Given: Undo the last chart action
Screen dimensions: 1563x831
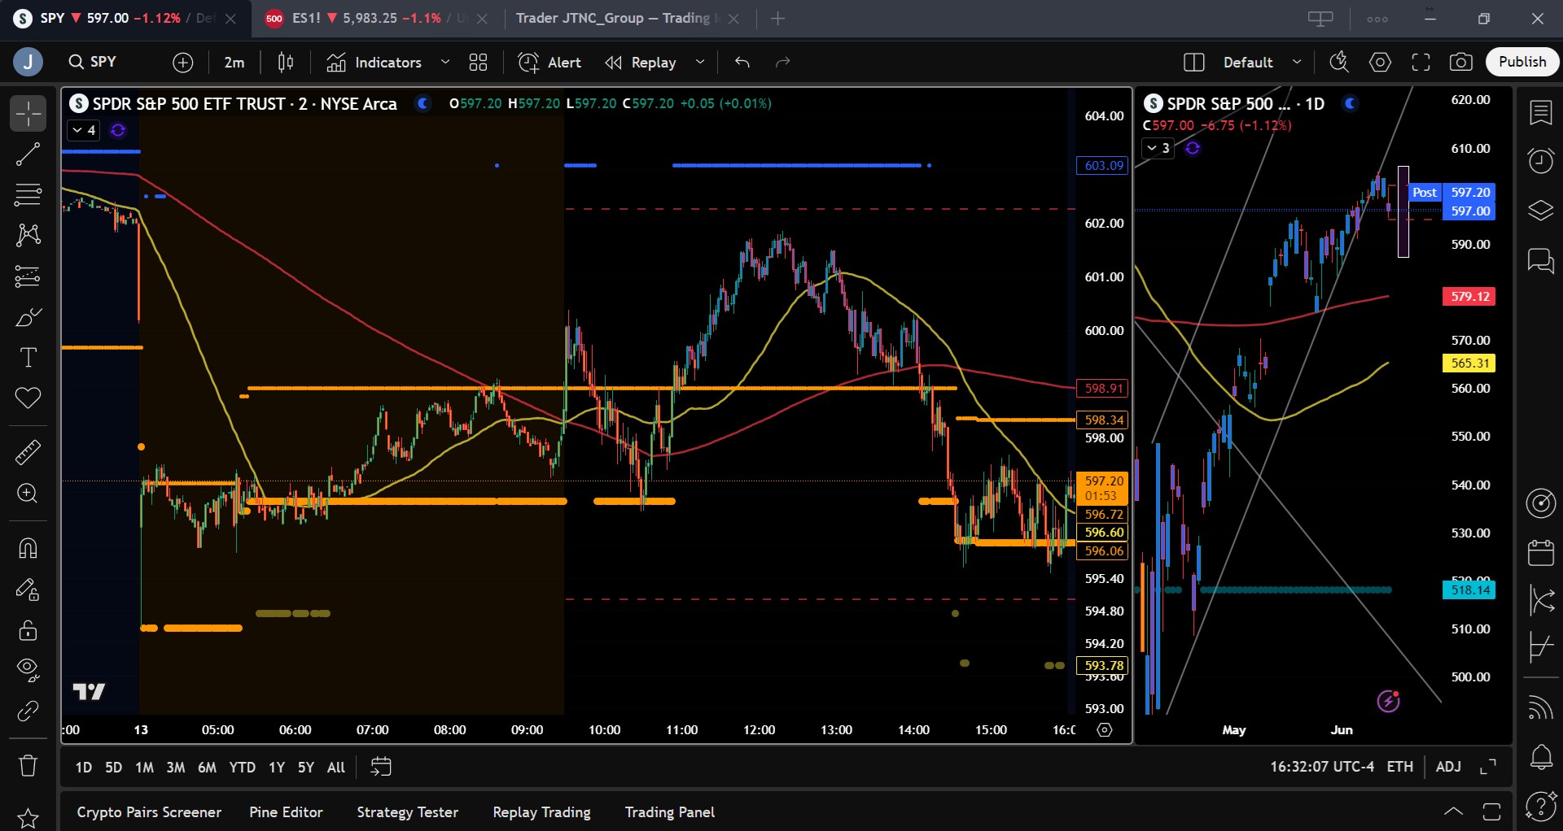Looking at the screenshot, I should [742, 62].
